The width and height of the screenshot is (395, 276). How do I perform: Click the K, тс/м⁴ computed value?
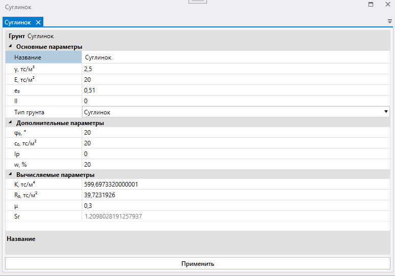(234, 185)
